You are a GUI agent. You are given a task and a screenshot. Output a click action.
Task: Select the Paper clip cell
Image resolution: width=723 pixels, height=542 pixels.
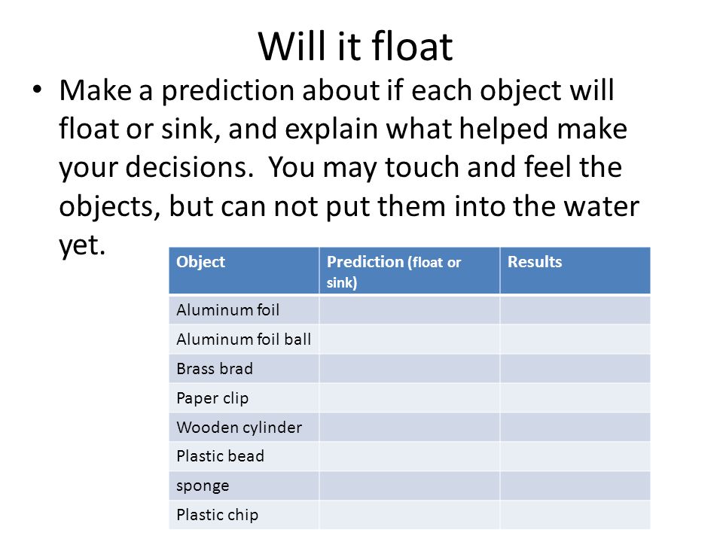(244, 397)
